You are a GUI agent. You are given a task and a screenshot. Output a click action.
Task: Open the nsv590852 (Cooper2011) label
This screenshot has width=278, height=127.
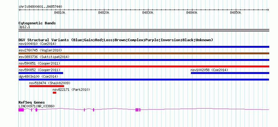[x=39, y=70]
